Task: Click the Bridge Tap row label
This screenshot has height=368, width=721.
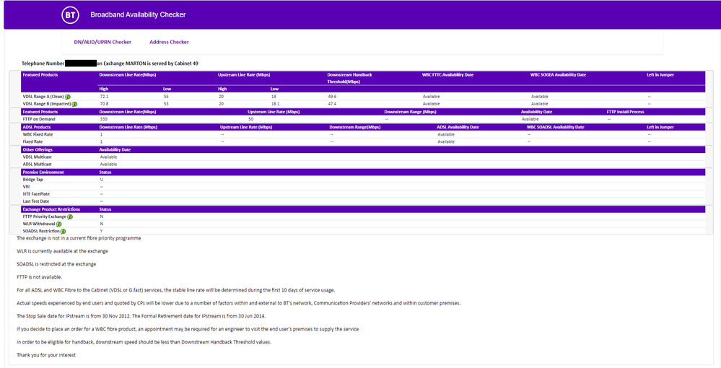Action: [x=33, y=179]
